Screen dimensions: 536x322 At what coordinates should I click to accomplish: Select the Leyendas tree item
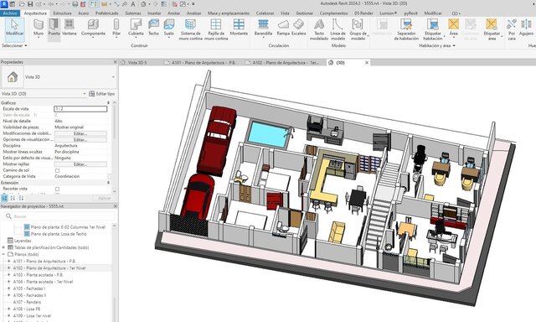[x=23, y=241]
